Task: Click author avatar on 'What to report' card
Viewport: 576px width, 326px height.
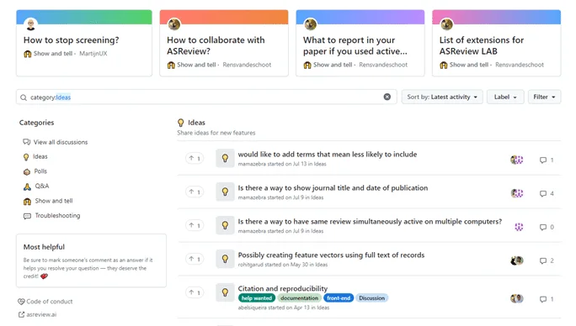Action: coord(311,24)
